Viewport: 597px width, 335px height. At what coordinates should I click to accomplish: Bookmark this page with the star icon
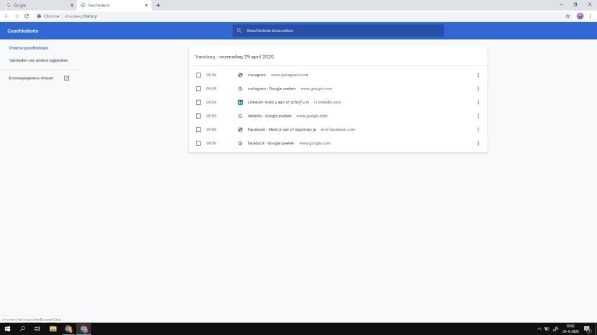(x=568, y=16)
